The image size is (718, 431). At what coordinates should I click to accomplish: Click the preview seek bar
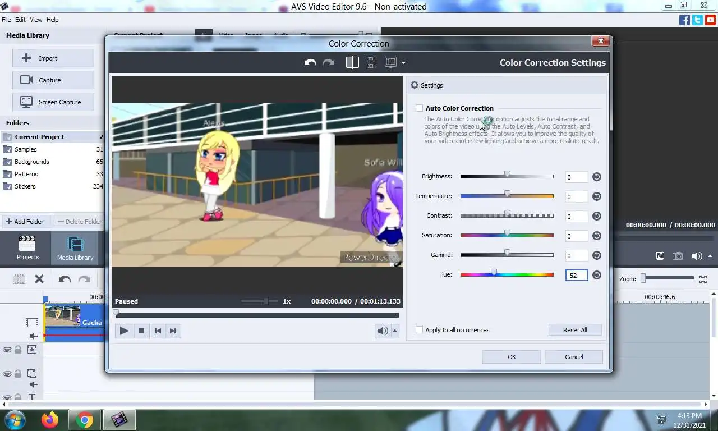coord(257,315)
